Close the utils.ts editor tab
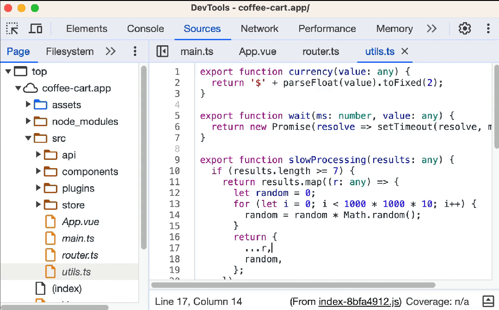The height and width of the screenshot is (310, 499). [405, 51]
